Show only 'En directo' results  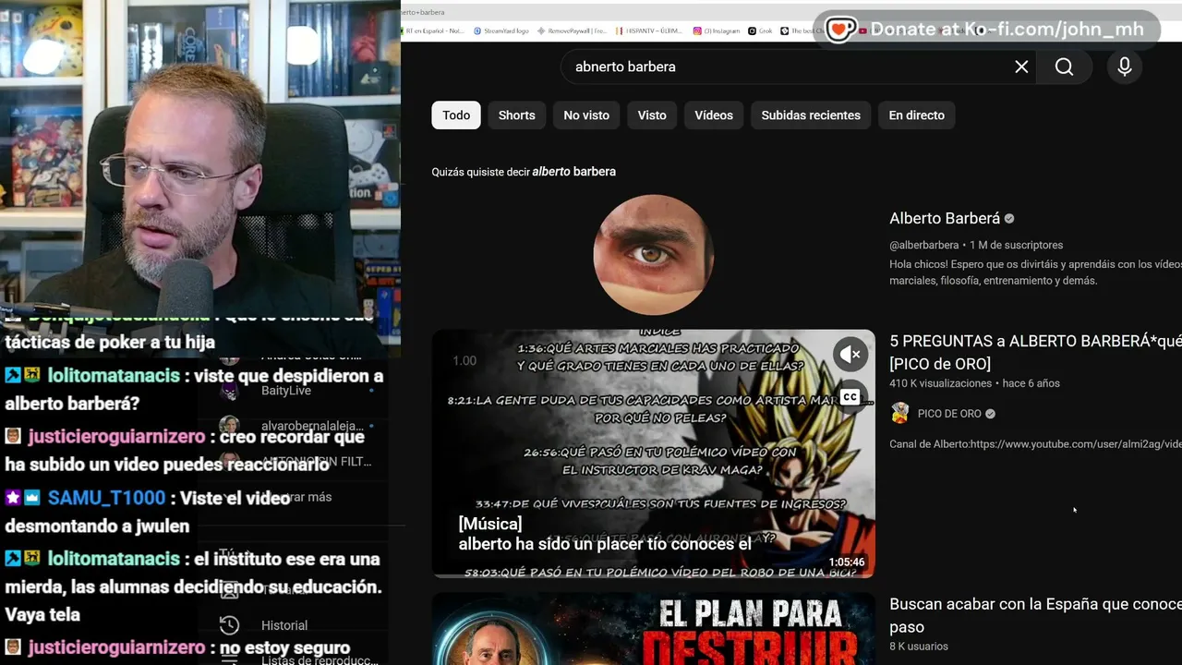point(917,115)
